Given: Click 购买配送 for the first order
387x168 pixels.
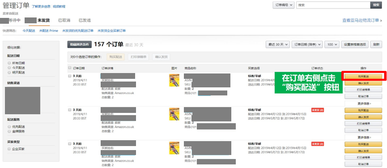Looking at the screenshot, I should click(x=363, y=76).
